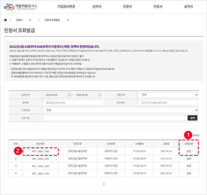Open the 성적서 menu
This screenshot has width=207, height=195.
pyautogui.click(x=97, y=6)
